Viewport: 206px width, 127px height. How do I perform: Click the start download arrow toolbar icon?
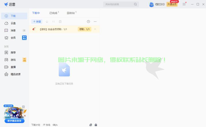pyautogui.click(x=47, y=22)
